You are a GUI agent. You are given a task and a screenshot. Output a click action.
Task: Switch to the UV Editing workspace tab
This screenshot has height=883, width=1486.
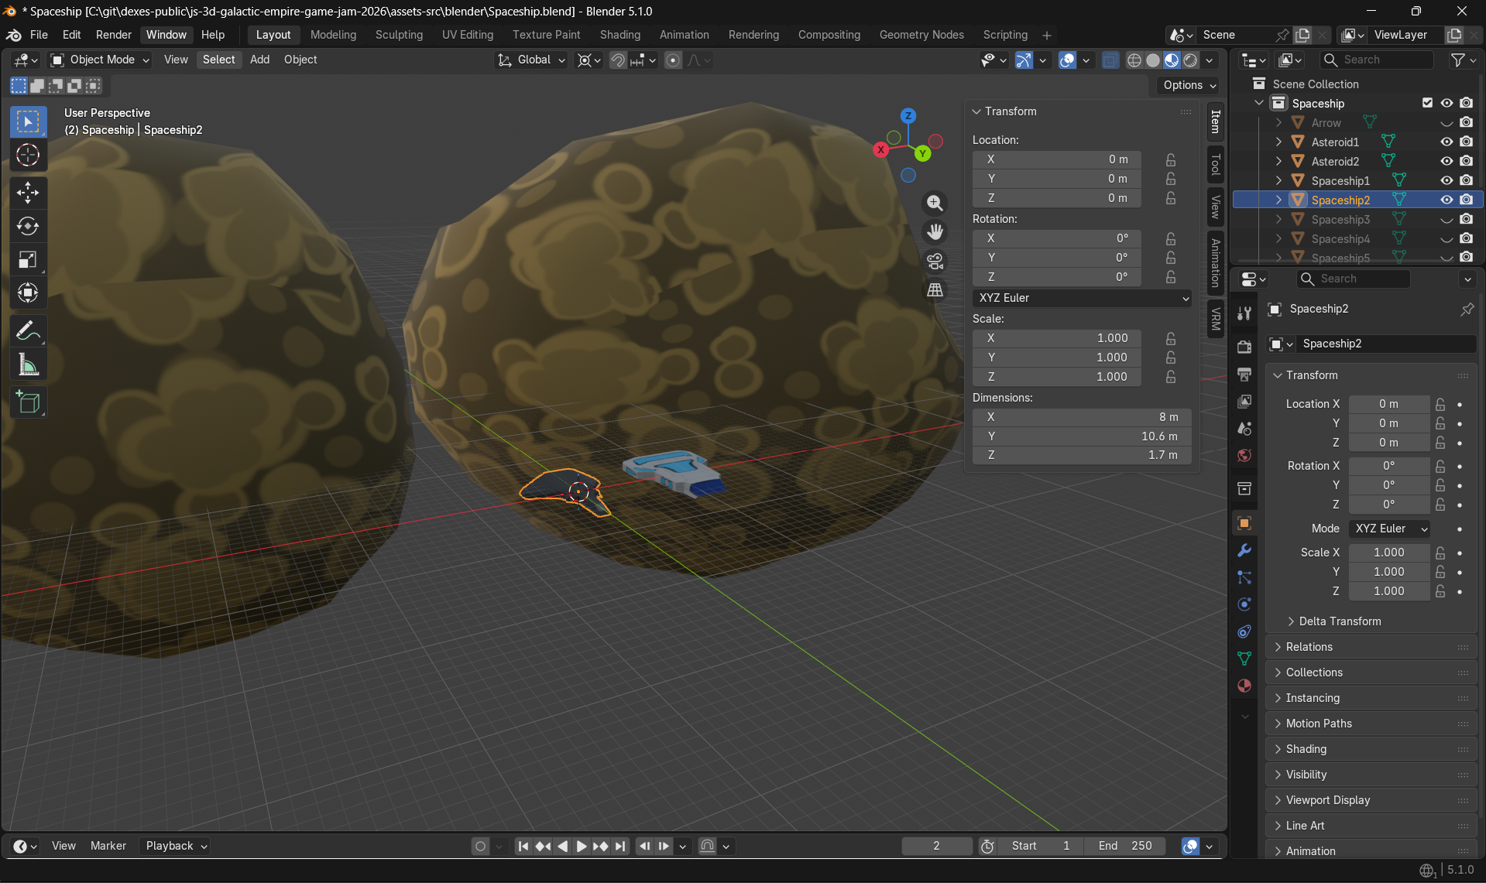pyautogui.click(x=467, y=35)
